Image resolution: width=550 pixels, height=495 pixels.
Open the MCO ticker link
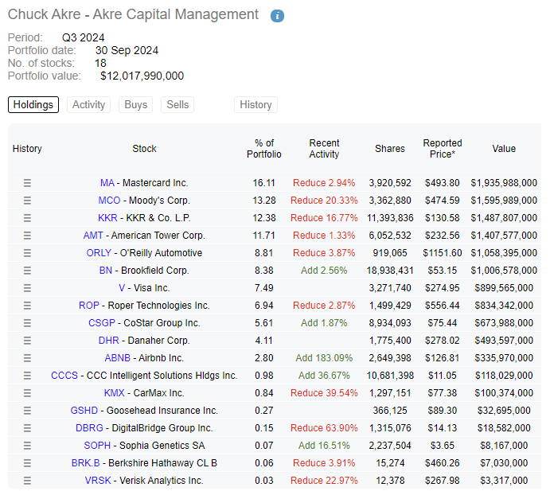click(109, 201)
